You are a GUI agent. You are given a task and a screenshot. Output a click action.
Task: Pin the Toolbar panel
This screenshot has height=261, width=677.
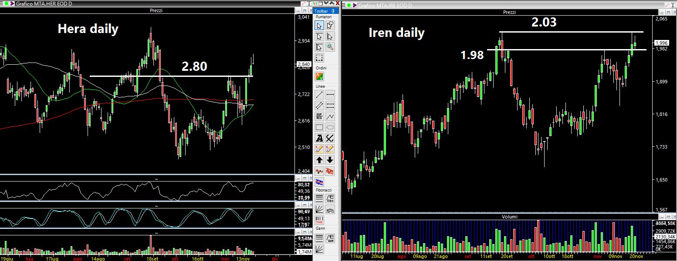(333, 10)
